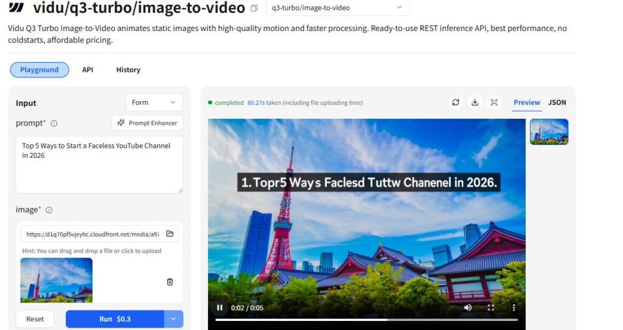Expand the Run button dropdown arrow
Image resolution: width=623 pixels, height=330 pixels.
[173, 319]
